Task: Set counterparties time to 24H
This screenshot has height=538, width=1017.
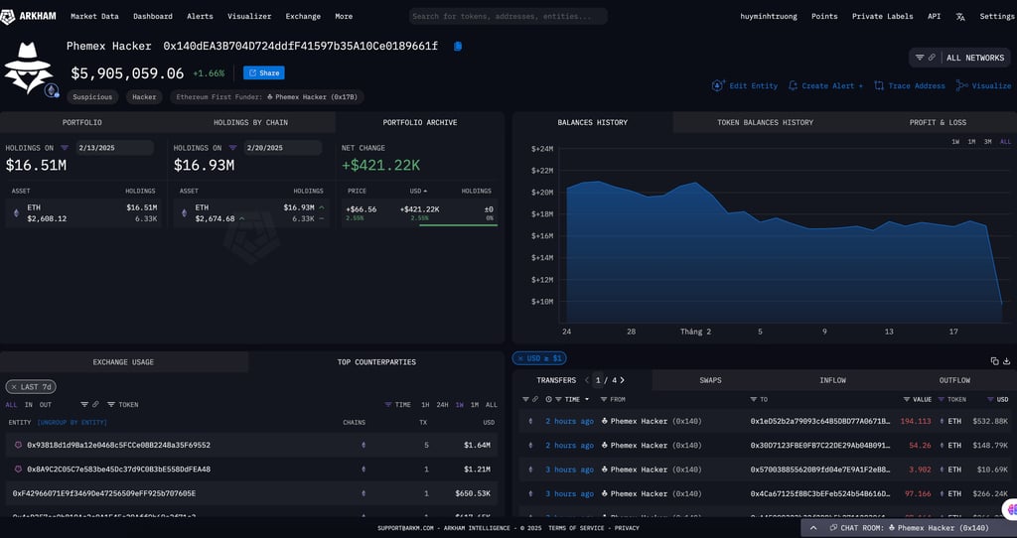Action: (x=442, y=404)
